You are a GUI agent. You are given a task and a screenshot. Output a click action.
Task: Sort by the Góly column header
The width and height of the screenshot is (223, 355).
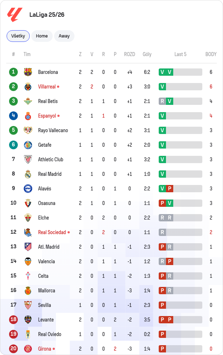pyautogui.click(x=147, y=54)
